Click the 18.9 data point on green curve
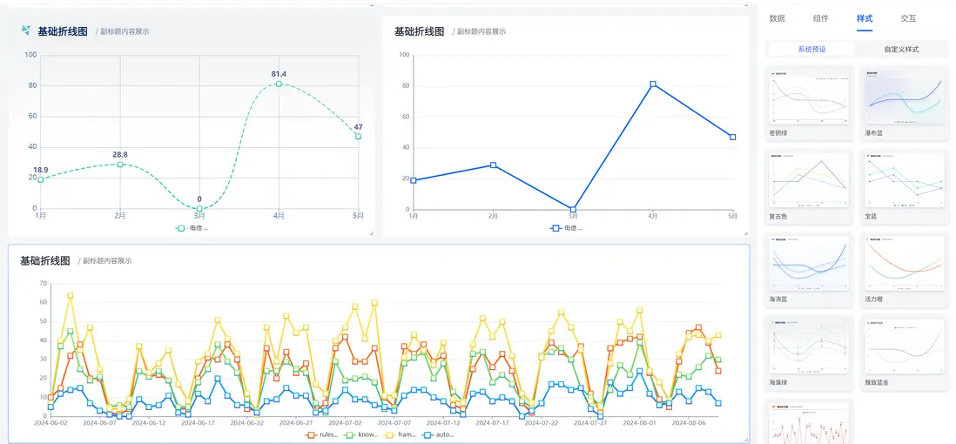The image size is (956, 444). (x=41, y=179)
